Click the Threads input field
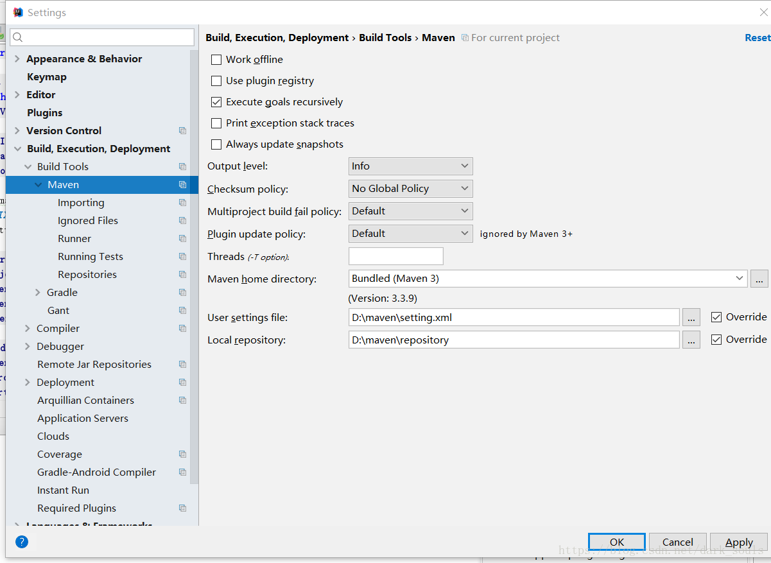 396,256
